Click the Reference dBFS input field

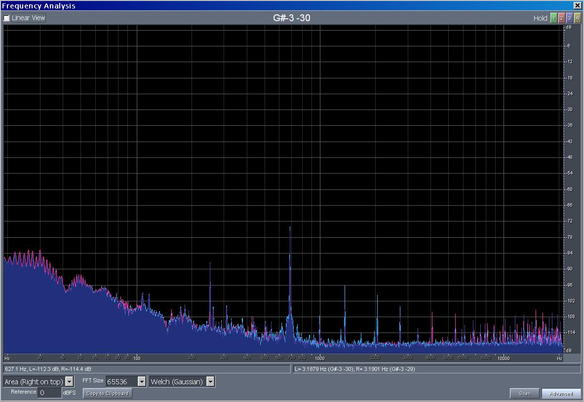click(x=49, y=393)
